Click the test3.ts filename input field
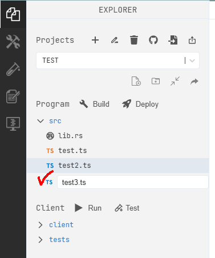The height and width of the screenshot is (258, 215). point(133,182)
